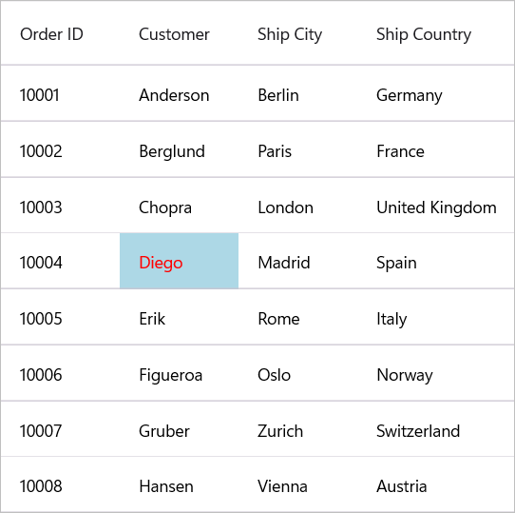Select the Germany country cell

pos(435,93)
